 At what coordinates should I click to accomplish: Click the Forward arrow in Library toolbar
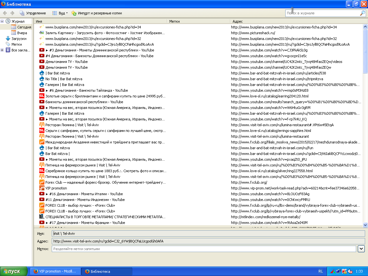12,13
